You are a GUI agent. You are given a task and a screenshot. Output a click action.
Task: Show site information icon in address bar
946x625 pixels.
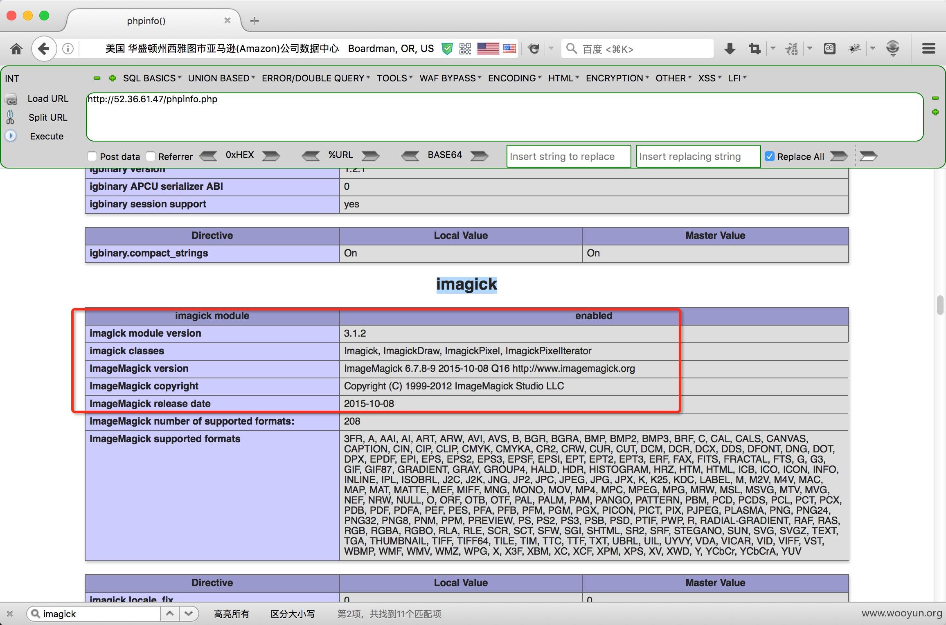(x=68, y=49)
